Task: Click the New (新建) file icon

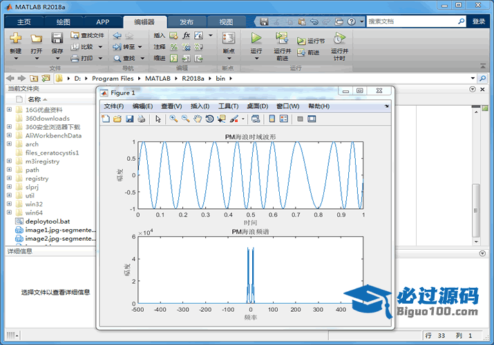Action: (15, 38)
